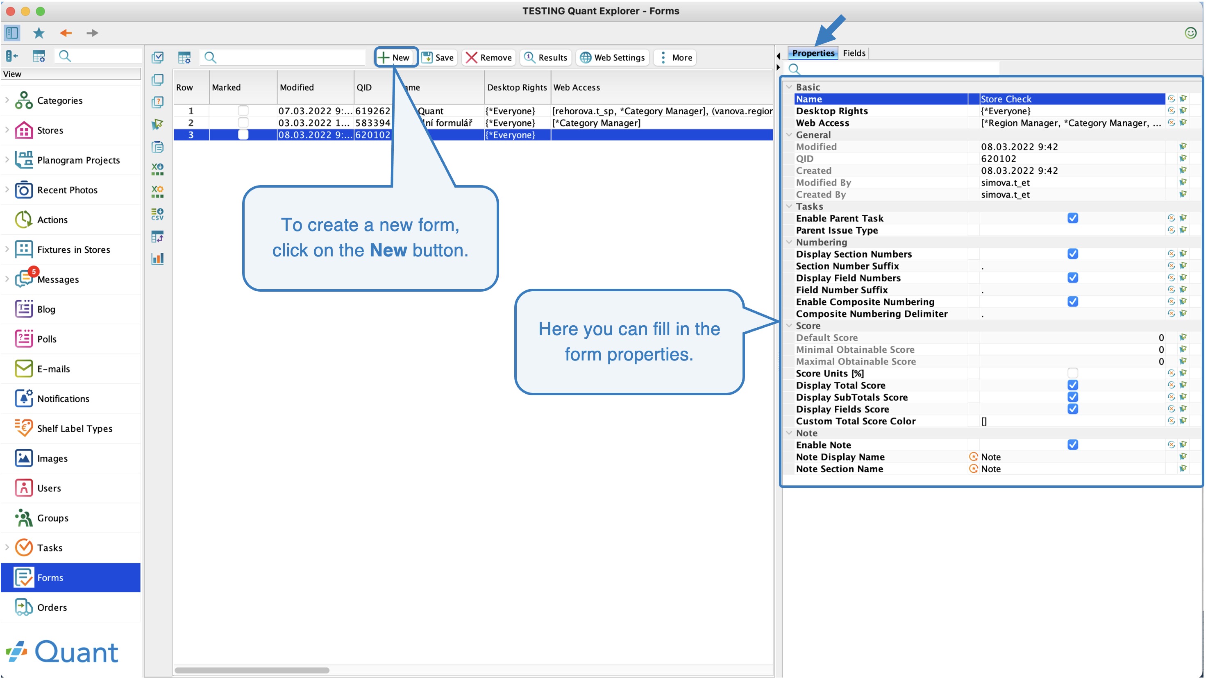Toggle Display Field Numbers checkbox

pyautogui.click(x=1072, y=278)
